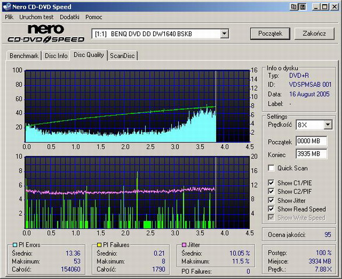Click the yellow PI Failures color swatch

[x=99, y=245]
